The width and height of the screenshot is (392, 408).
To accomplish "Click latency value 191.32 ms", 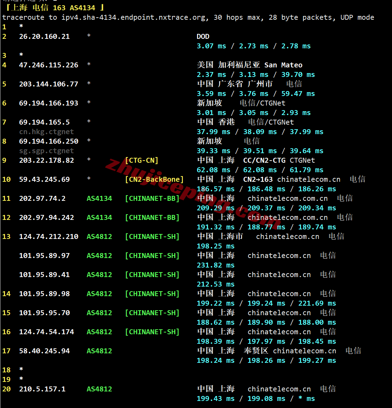I will (215, 227).
